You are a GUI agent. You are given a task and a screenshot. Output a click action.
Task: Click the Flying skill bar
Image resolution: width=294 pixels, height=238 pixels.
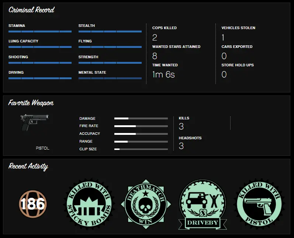110,47
